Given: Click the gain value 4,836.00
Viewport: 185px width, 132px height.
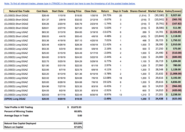Looking at the screenshot, I should tap(176, 82).
